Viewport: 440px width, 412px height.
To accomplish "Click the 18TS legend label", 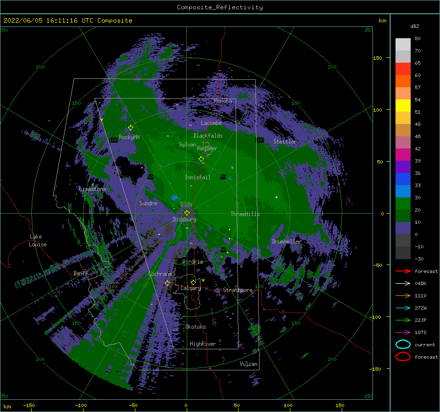I will pyautogui.click(x=420, y=333).
